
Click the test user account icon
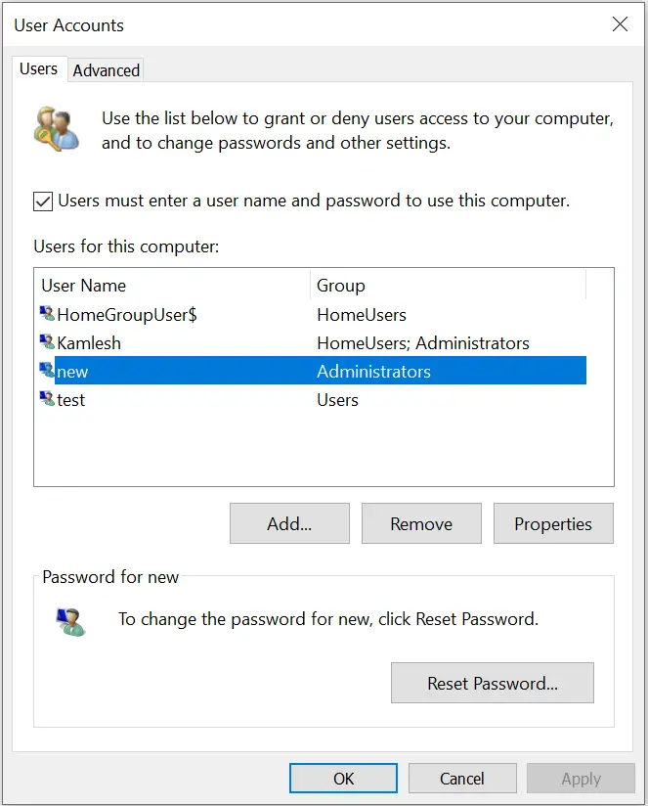pos(47,399)
